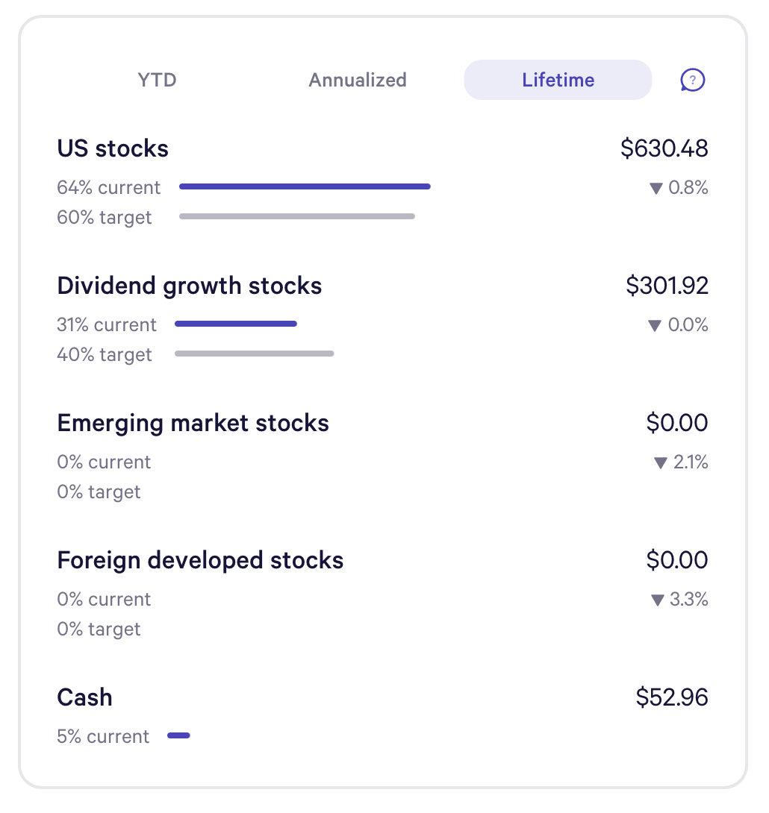The width and height of the screenshot is (769, 813).
Task: Click the Cash 5% current bar
Action: 178,735
